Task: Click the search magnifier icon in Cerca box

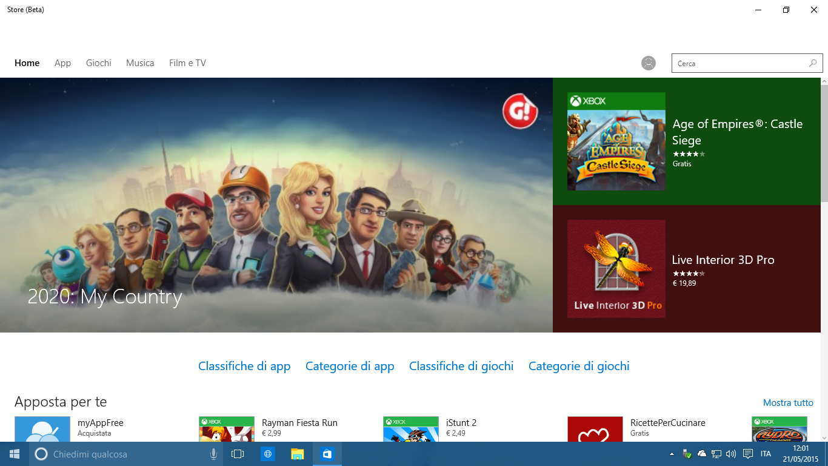Action: 813,63
